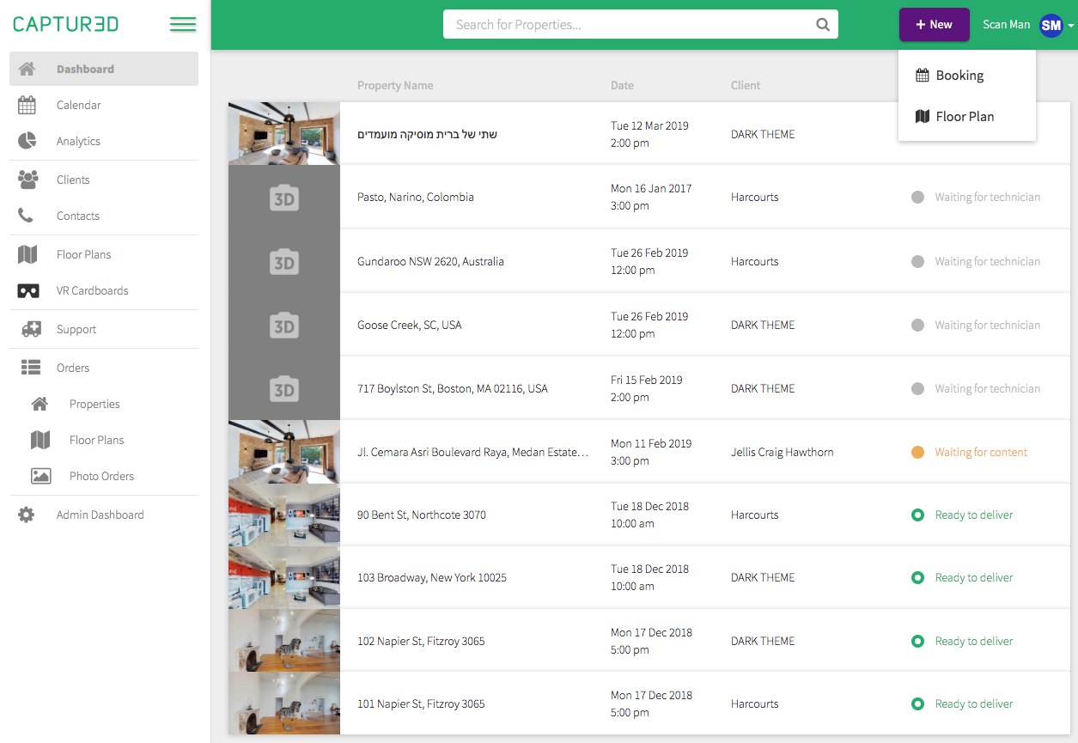
Task: Open the 101 Napier St thumbnail
Action: point(284,703)
